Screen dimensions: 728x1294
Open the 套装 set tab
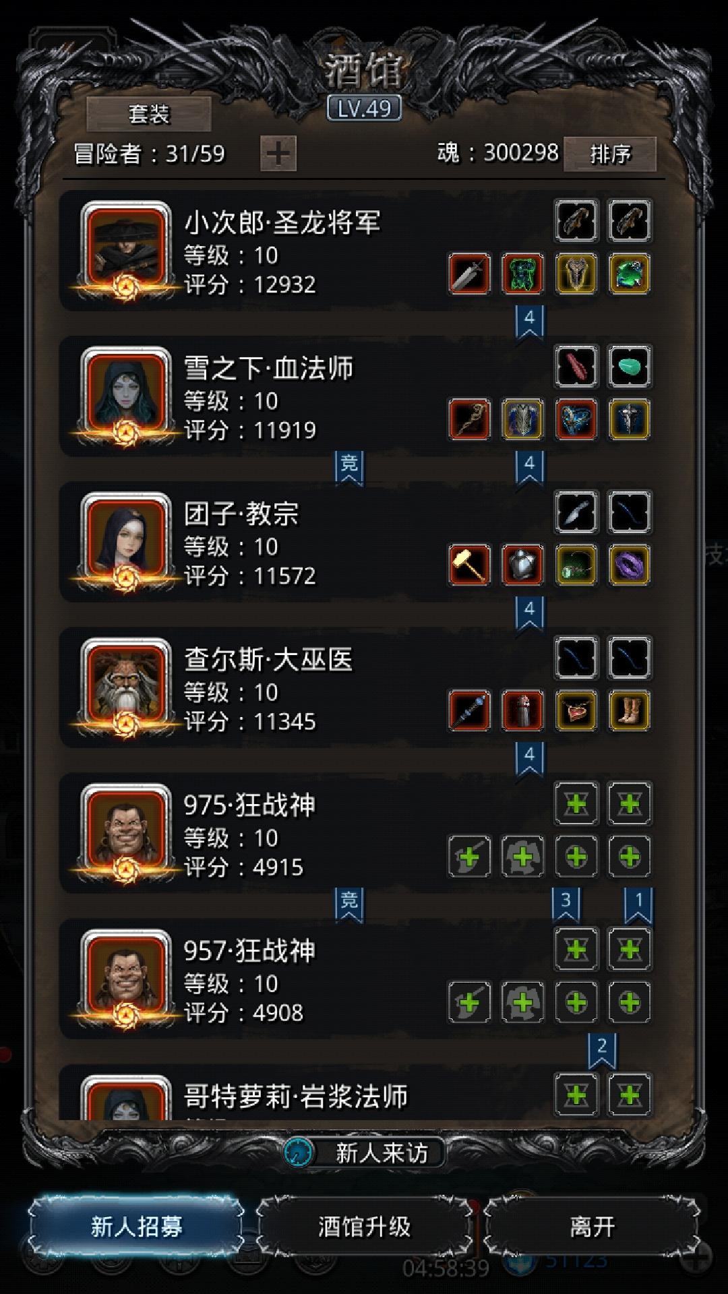(149, 114)
